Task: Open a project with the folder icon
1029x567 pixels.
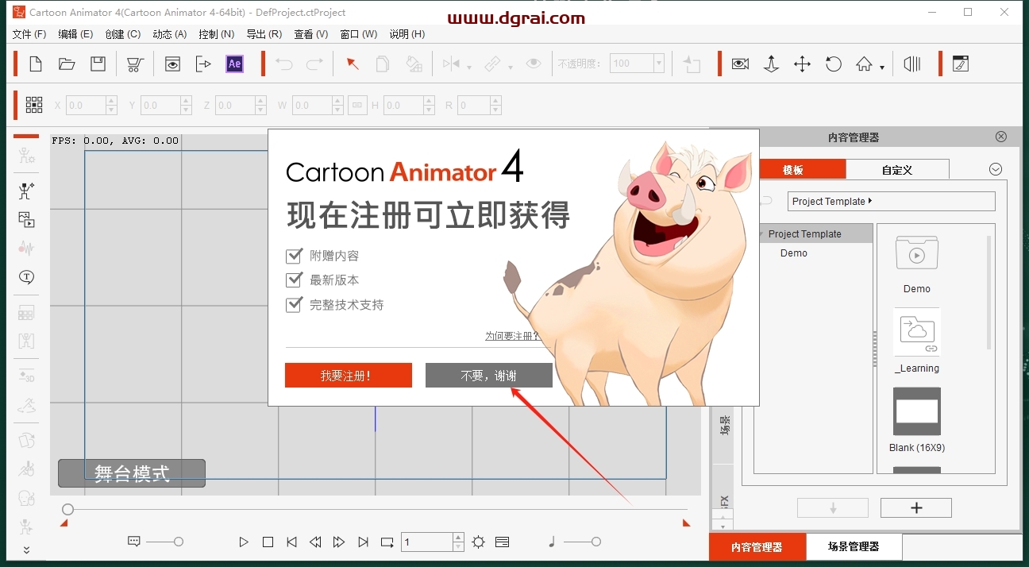Action: click(x=67, y=64)
